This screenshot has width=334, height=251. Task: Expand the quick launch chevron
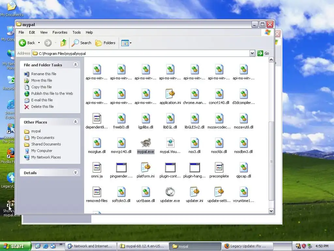pos(61,244)
